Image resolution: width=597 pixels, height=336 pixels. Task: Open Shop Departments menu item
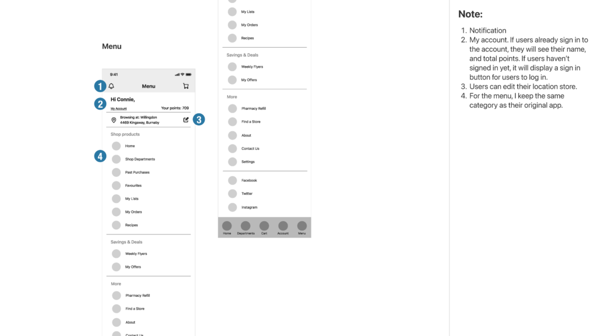pos(140,159)
